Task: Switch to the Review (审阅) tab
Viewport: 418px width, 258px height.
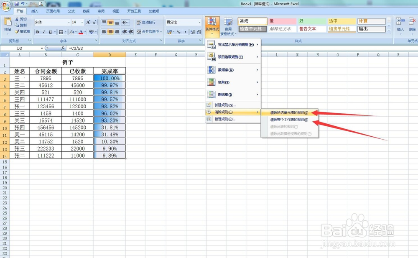Action: 101,11
